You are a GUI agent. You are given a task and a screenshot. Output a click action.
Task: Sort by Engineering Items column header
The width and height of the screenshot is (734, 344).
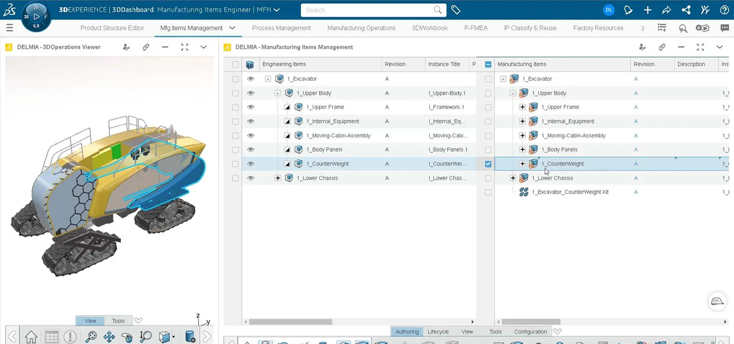(x=320, y=64)
